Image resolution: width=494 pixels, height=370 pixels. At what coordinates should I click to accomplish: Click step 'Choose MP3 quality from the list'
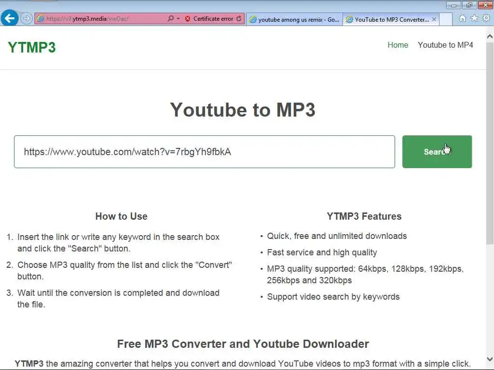coord(124,271)
